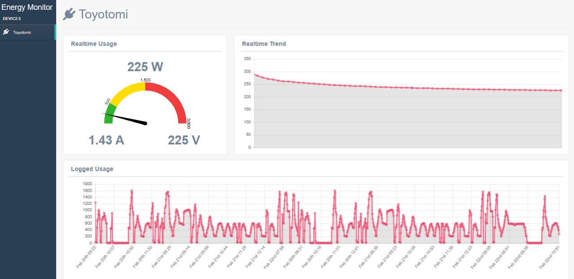Click the Feb 21st 11:29 axis label
Image resolution: width=574 pixels, height=279 pixels.
[237, 257]
